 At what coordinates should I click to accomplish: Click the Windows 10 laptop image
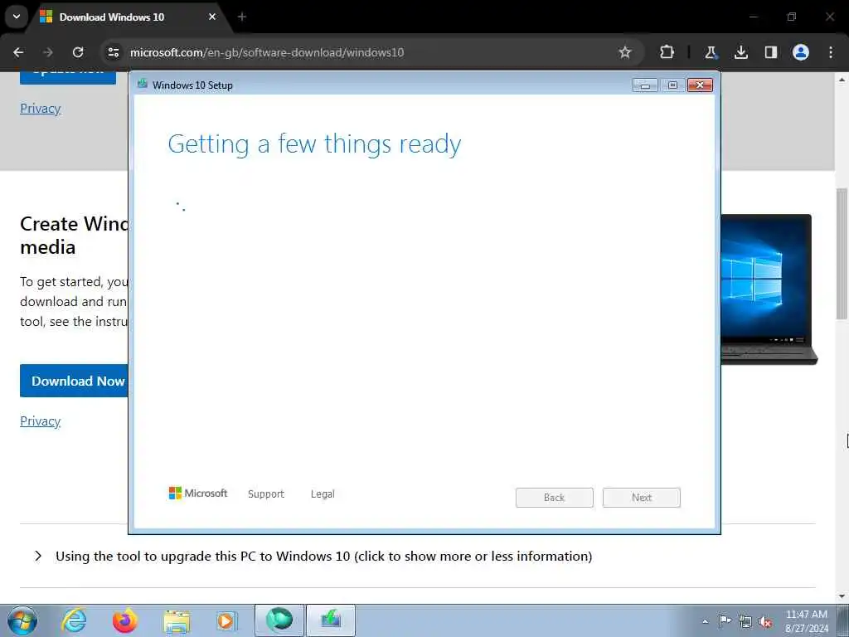click(769, 289)
